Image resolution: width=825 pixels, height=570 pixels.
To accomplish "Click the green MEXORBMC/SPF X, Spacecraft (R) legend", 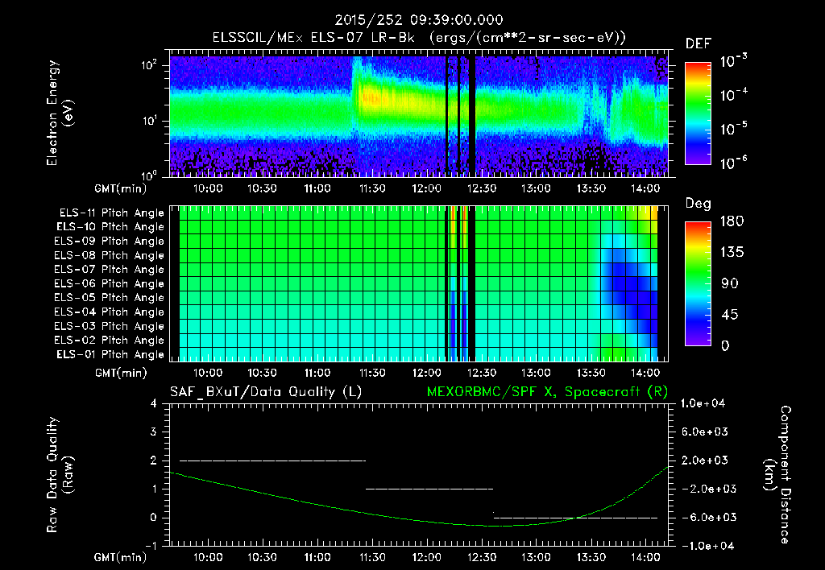I will coord(547,392).
